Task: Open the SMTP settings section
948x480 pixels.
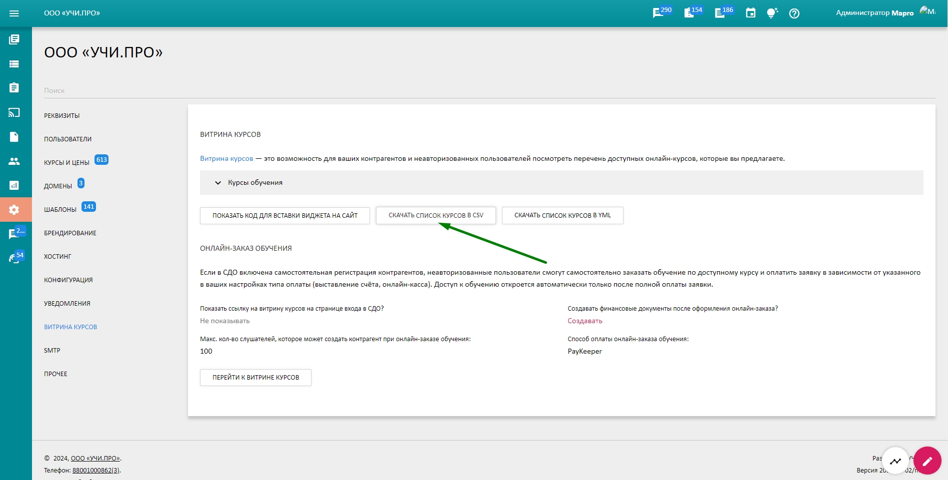Action: pyautogui.click(x=52, y=350)
